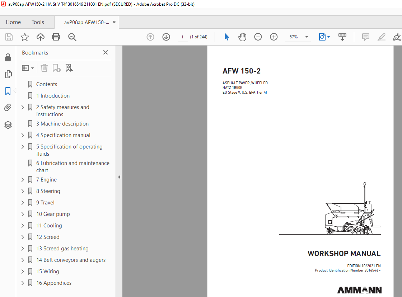
Task: Open security lock panel in sidebar
Action: coord(8,57)
